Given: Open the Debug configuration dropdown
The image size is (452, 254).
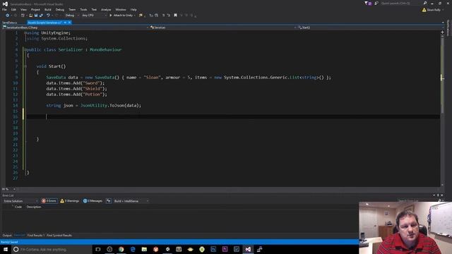Looking at the screenshot, I should 71,16.
